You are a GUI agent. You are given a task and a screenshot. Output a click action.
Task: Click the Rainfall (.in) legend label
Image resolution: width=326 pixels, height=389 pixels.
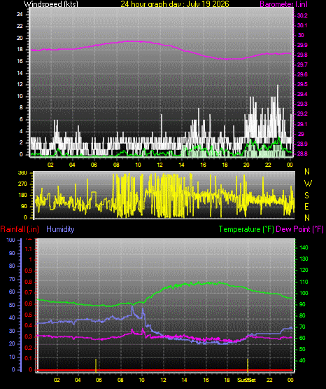(20, 229)
